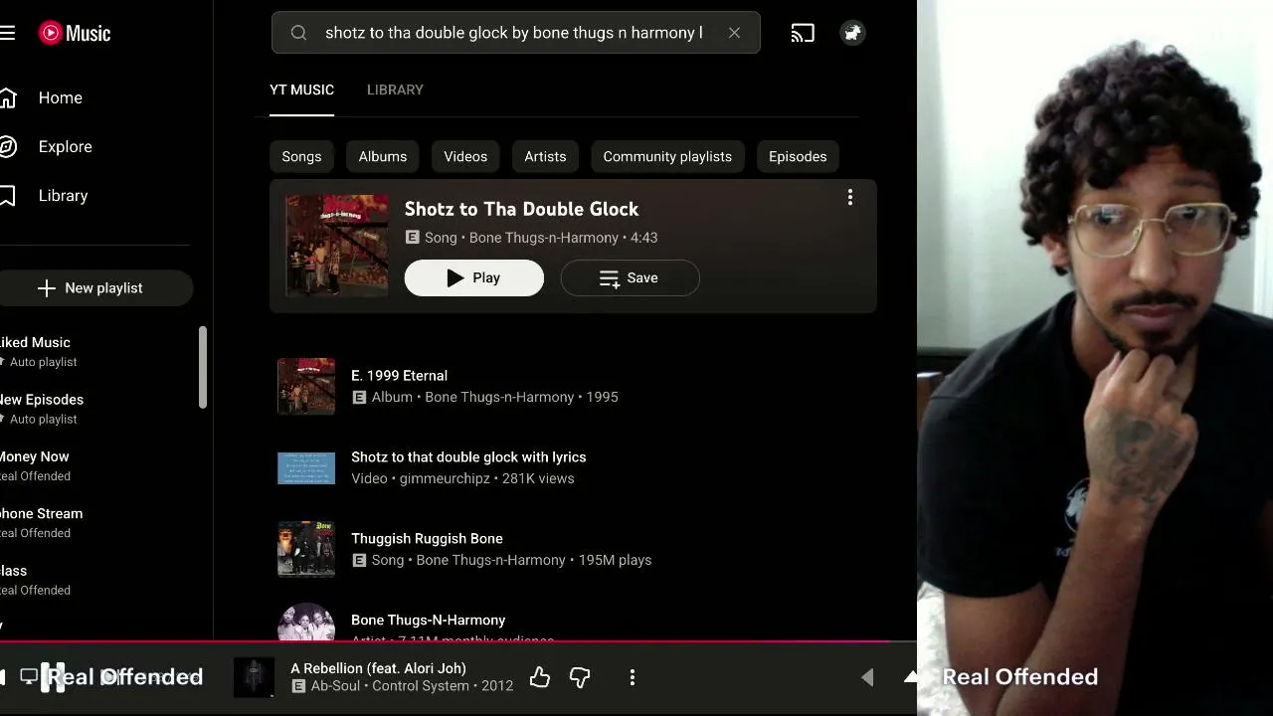Open the E. 1999 Eternal album title
Screen dimensions: 1273x716
[399, 376]
